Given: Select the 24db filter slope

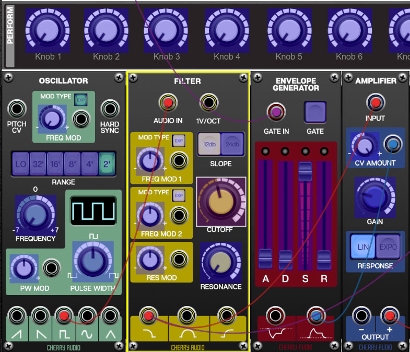Looking at the screenshot, I should (x=232, y=144).
